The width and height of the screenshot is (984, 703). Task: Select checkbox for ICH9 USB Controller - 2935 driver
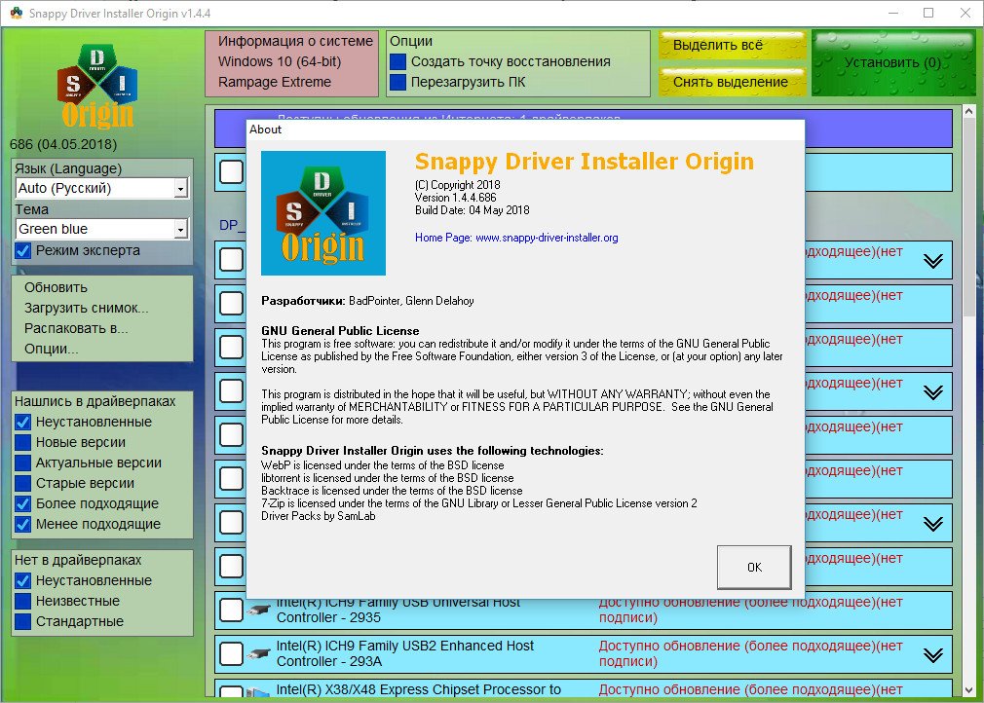tap(232, 610)
